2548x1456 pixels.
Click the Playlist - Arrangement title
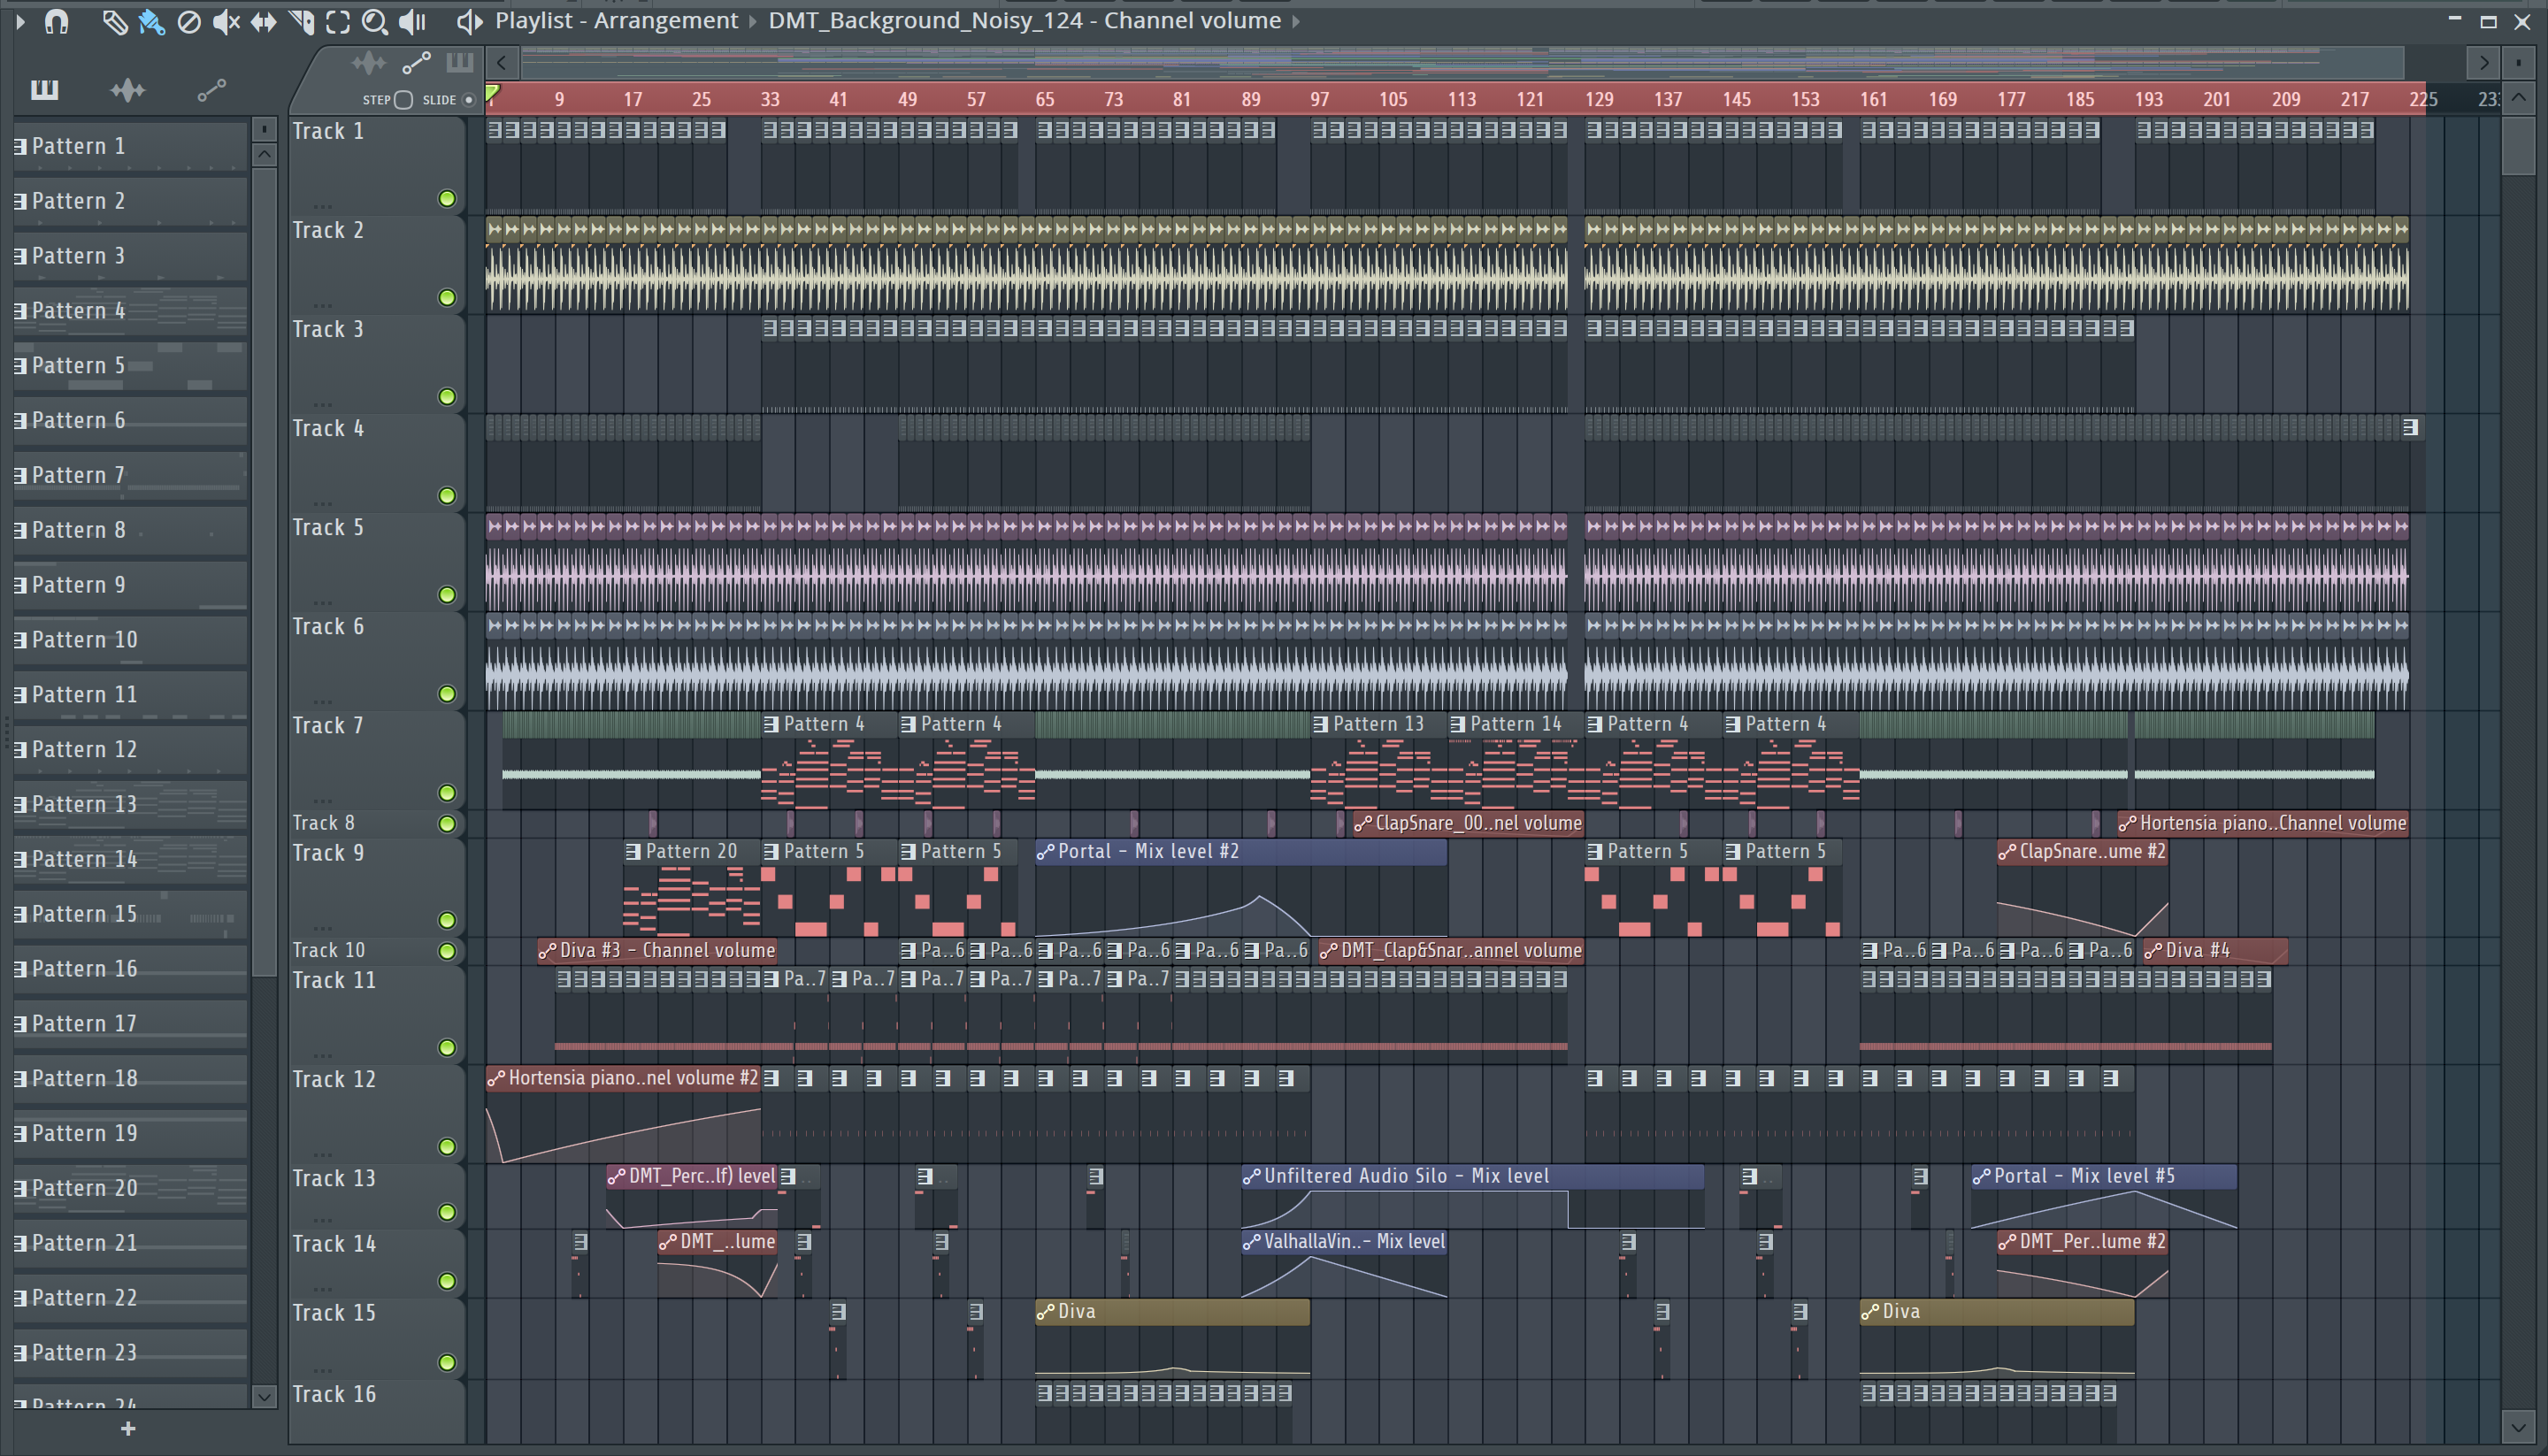pos(616,21)
